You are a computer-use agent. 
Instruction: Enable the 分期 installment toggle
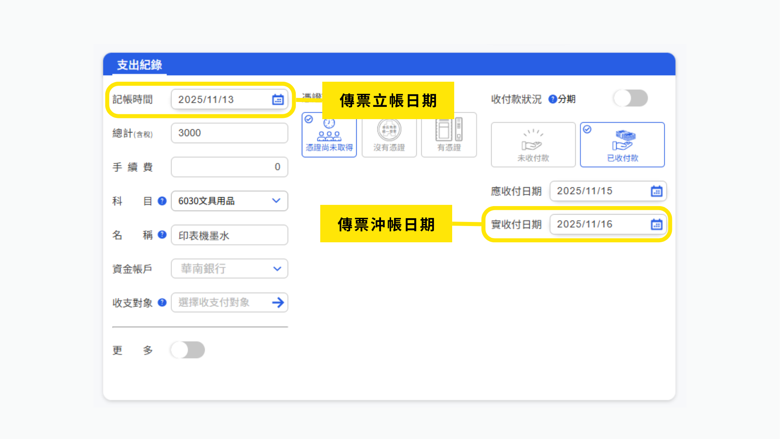[630, 98]
